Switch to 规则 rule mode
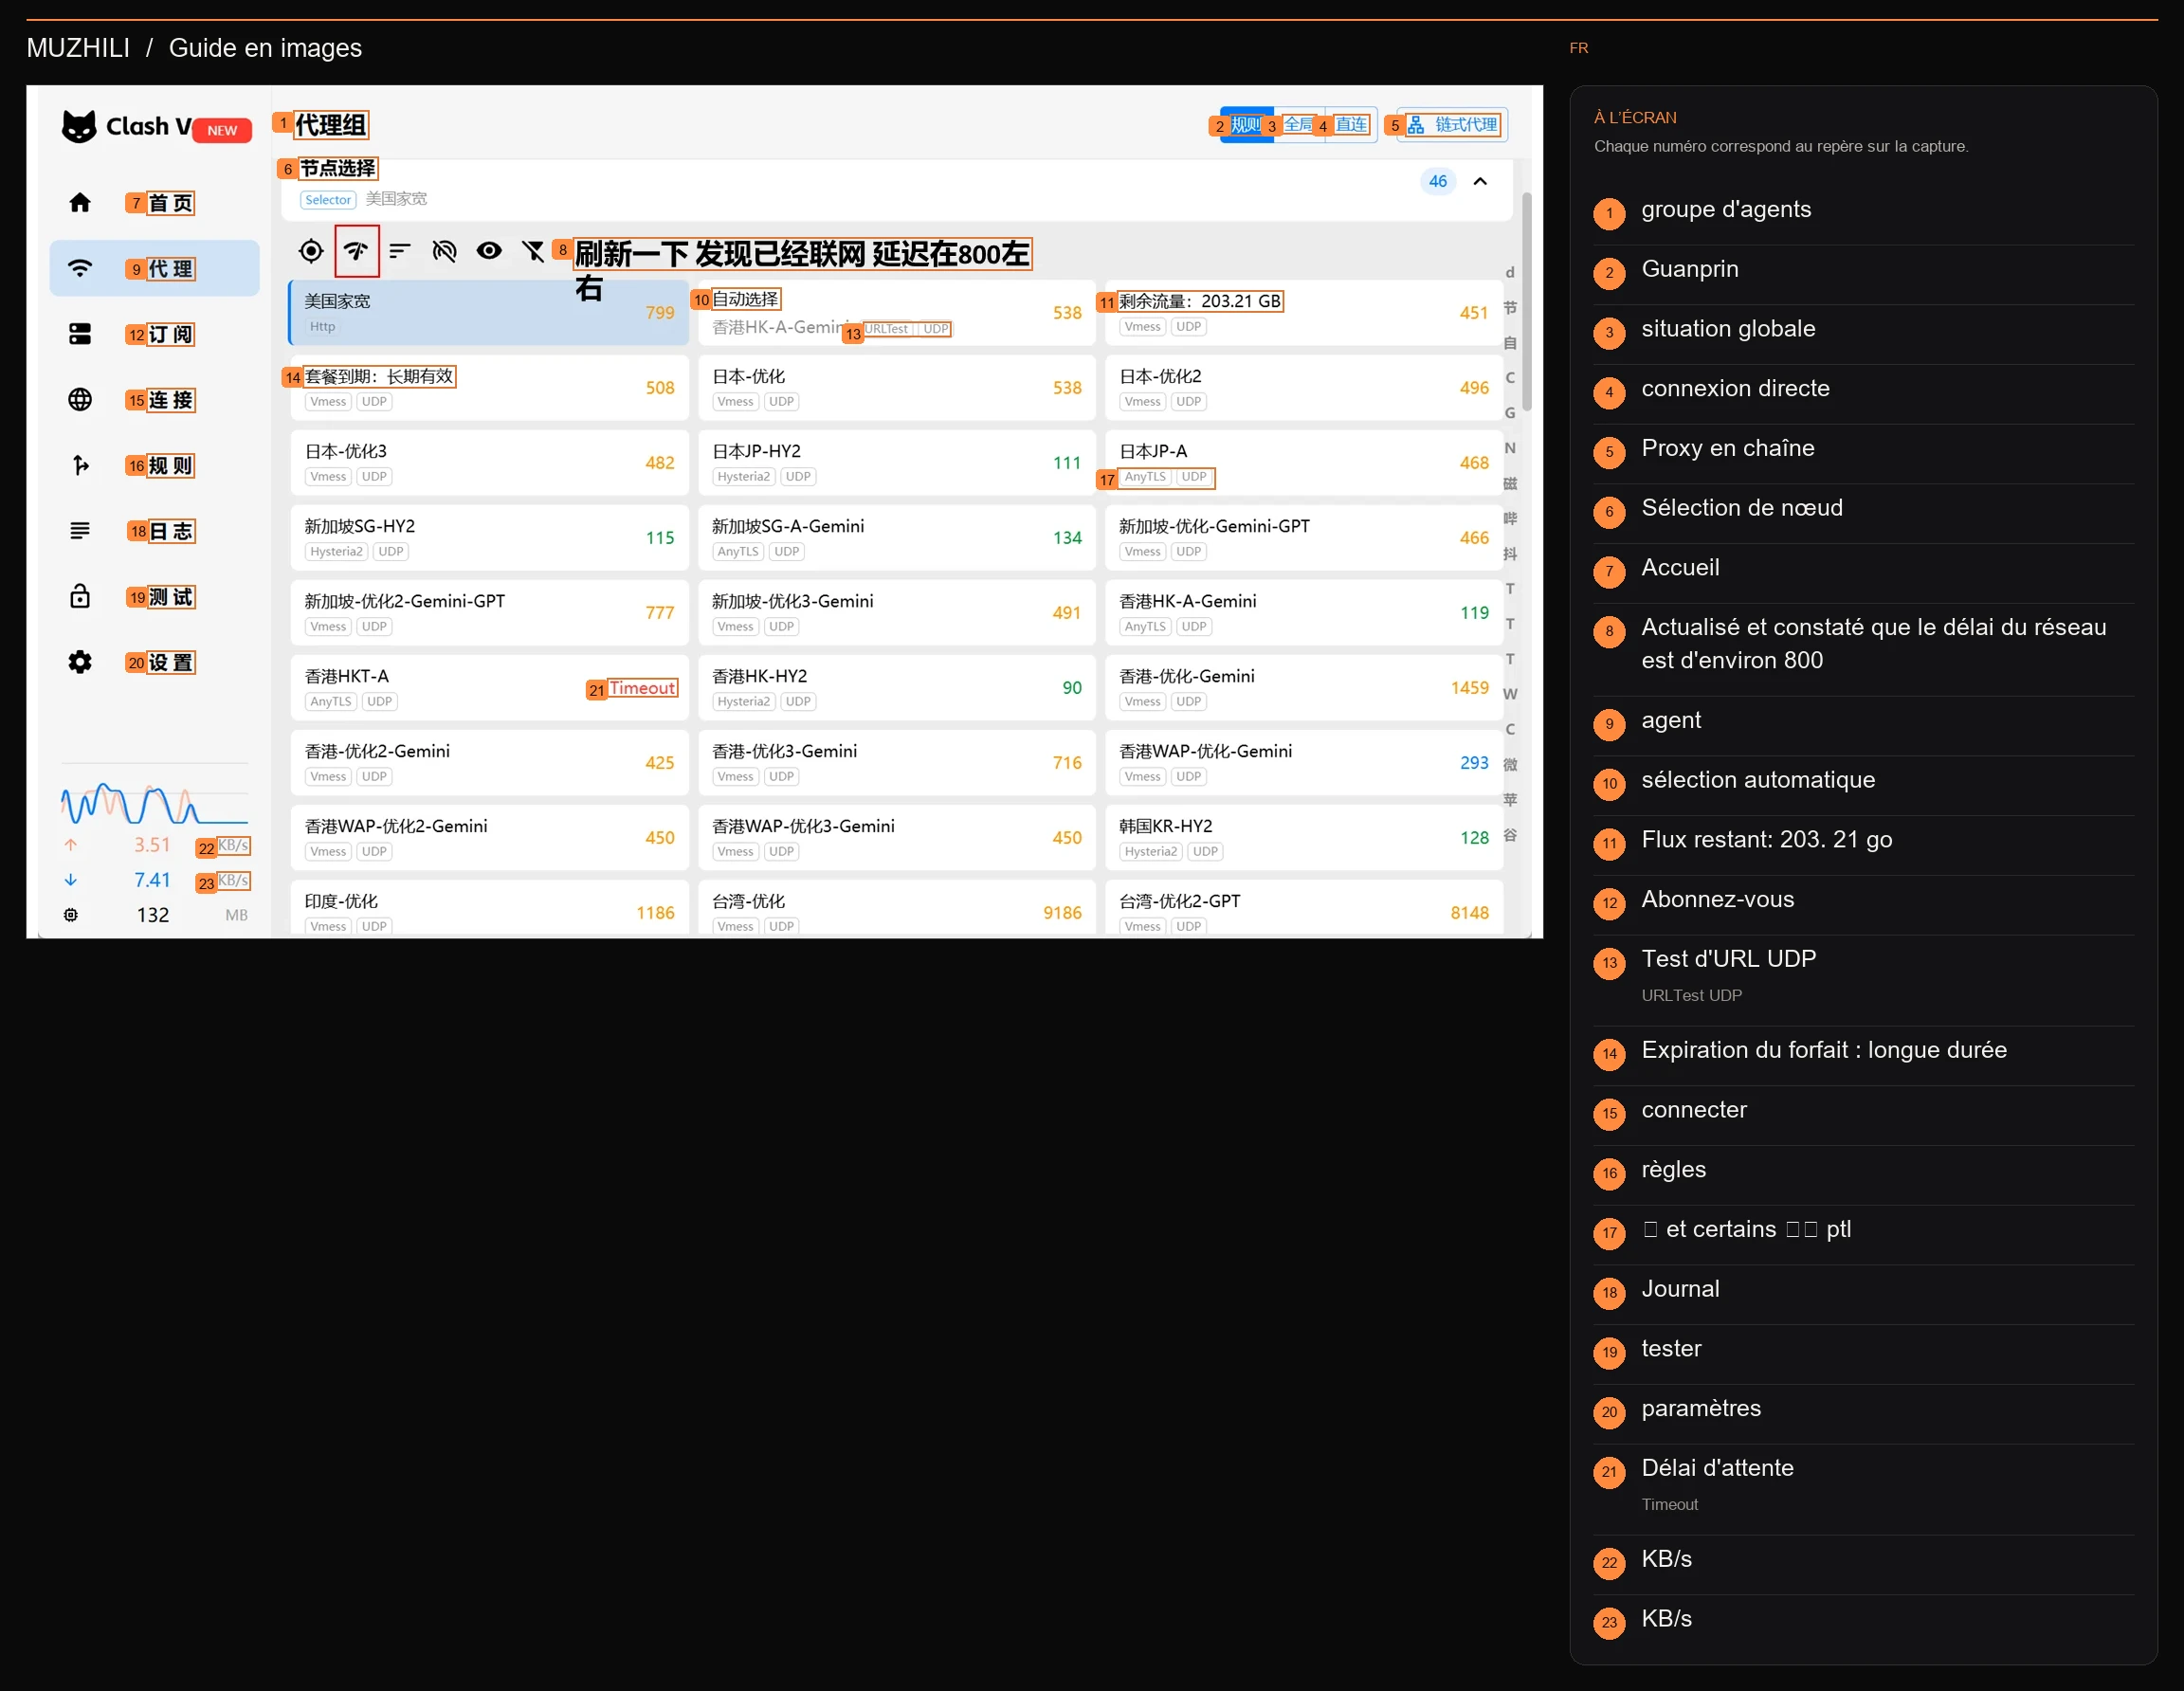Image resolution: width=2184 pixels, height=1691 pixels. (1246, 125)
